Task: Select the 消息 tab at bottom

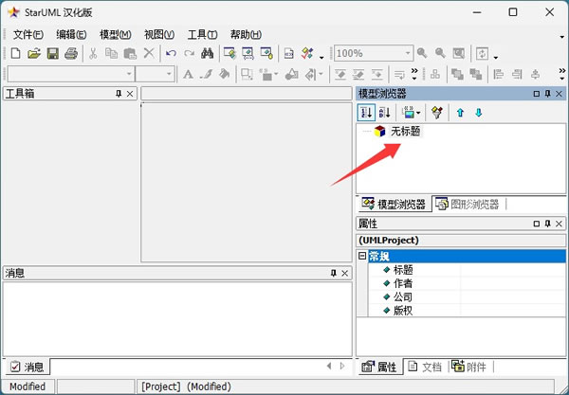Action: (x=27, y=367)
